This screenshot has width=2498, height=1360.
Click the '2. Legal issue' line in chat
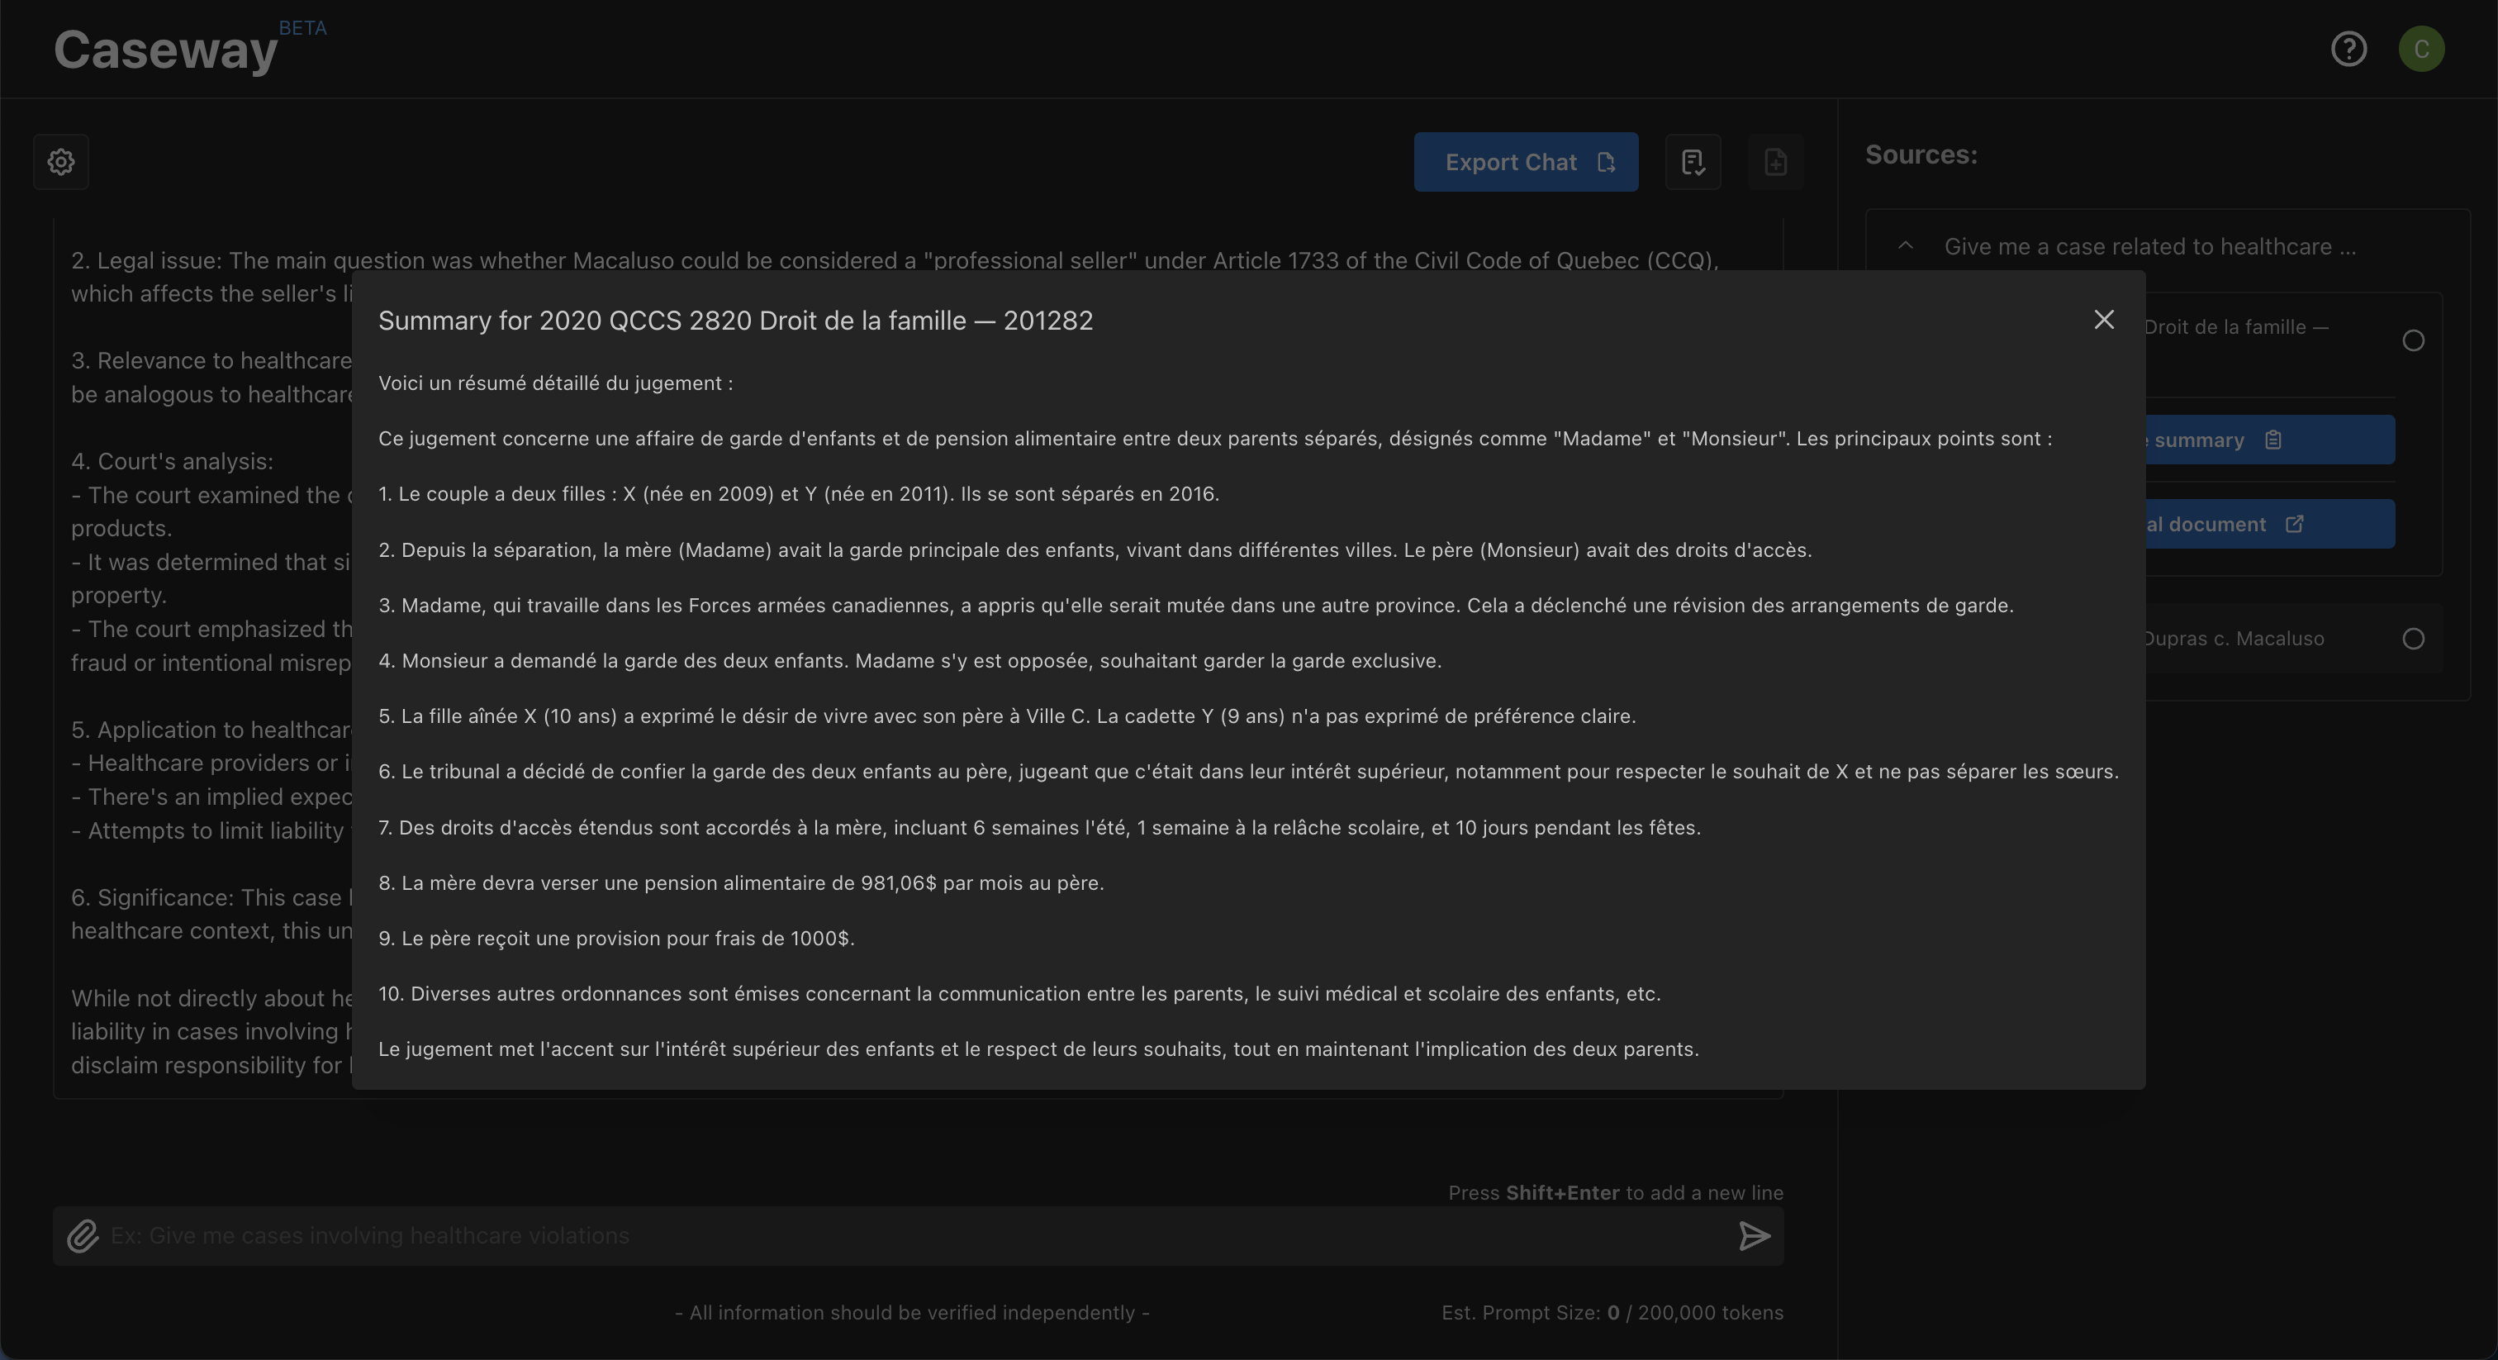click(x=894, y=260)
